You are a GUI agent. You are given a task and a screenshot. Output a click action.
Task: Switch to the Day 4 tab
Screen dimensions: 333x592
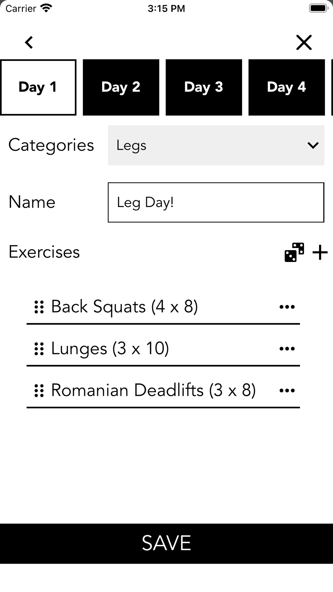tap(287, 87)
